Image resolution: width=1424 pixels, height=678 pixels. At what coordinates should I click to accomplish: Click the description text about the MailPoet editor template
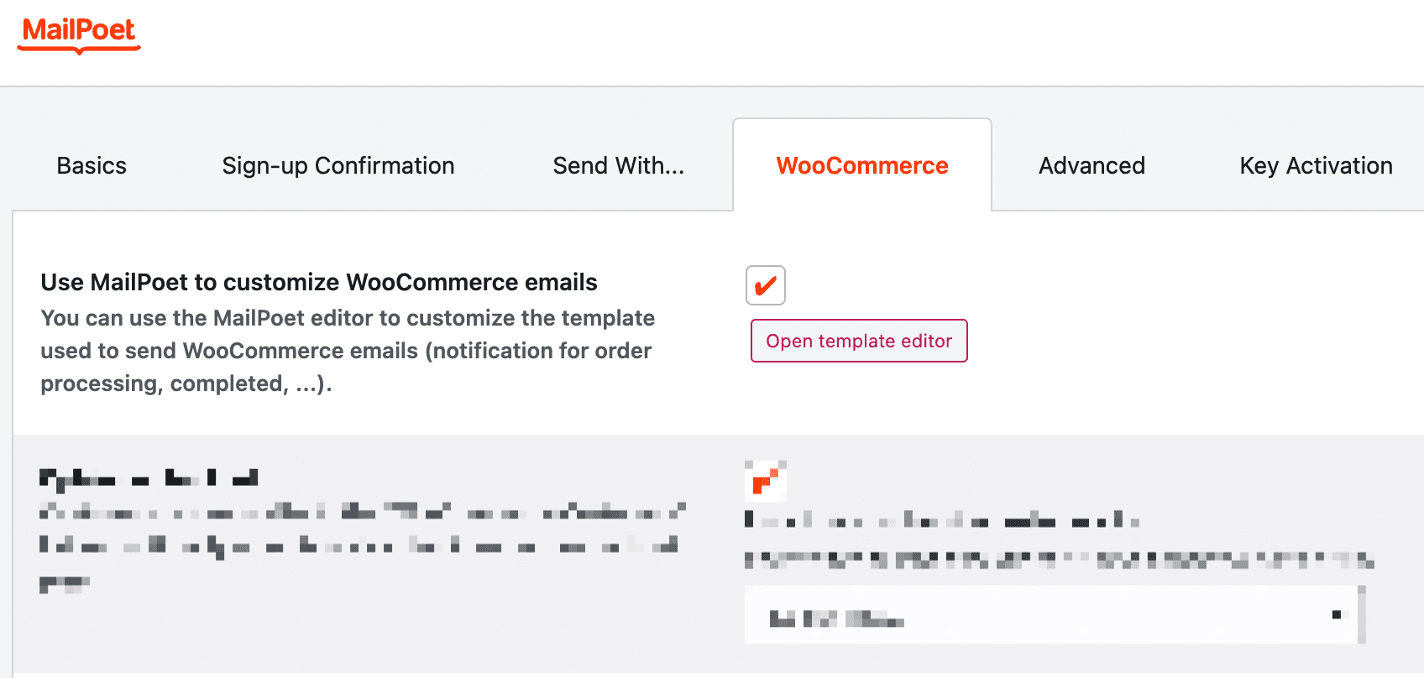(348, 351)
